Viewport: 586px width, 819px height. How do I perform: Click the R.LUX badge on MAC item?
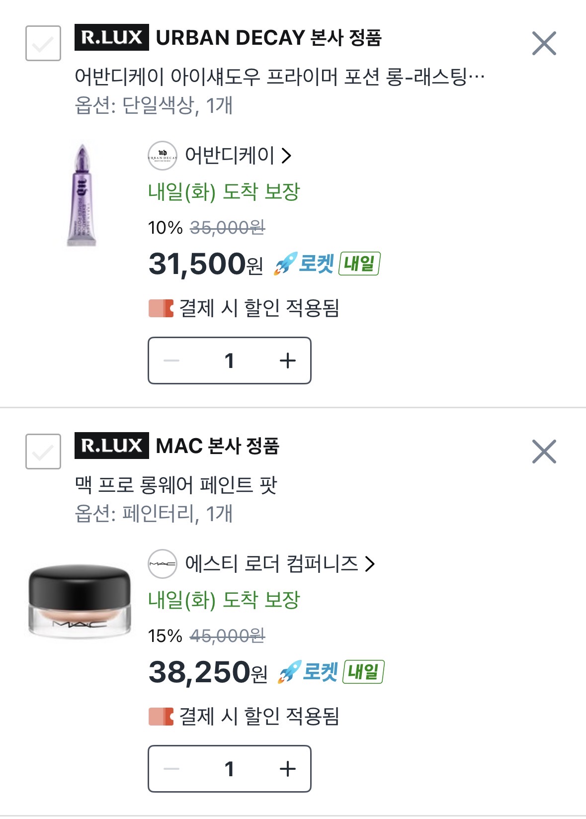point(112,446)
